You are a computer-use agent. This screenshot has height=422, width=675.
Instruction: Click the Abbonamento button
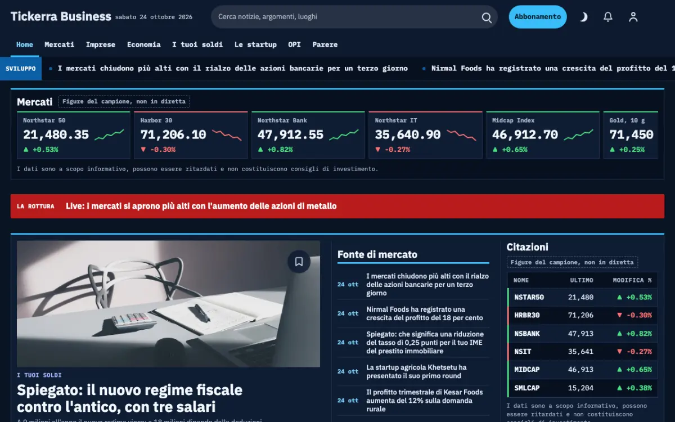(538, 17)
